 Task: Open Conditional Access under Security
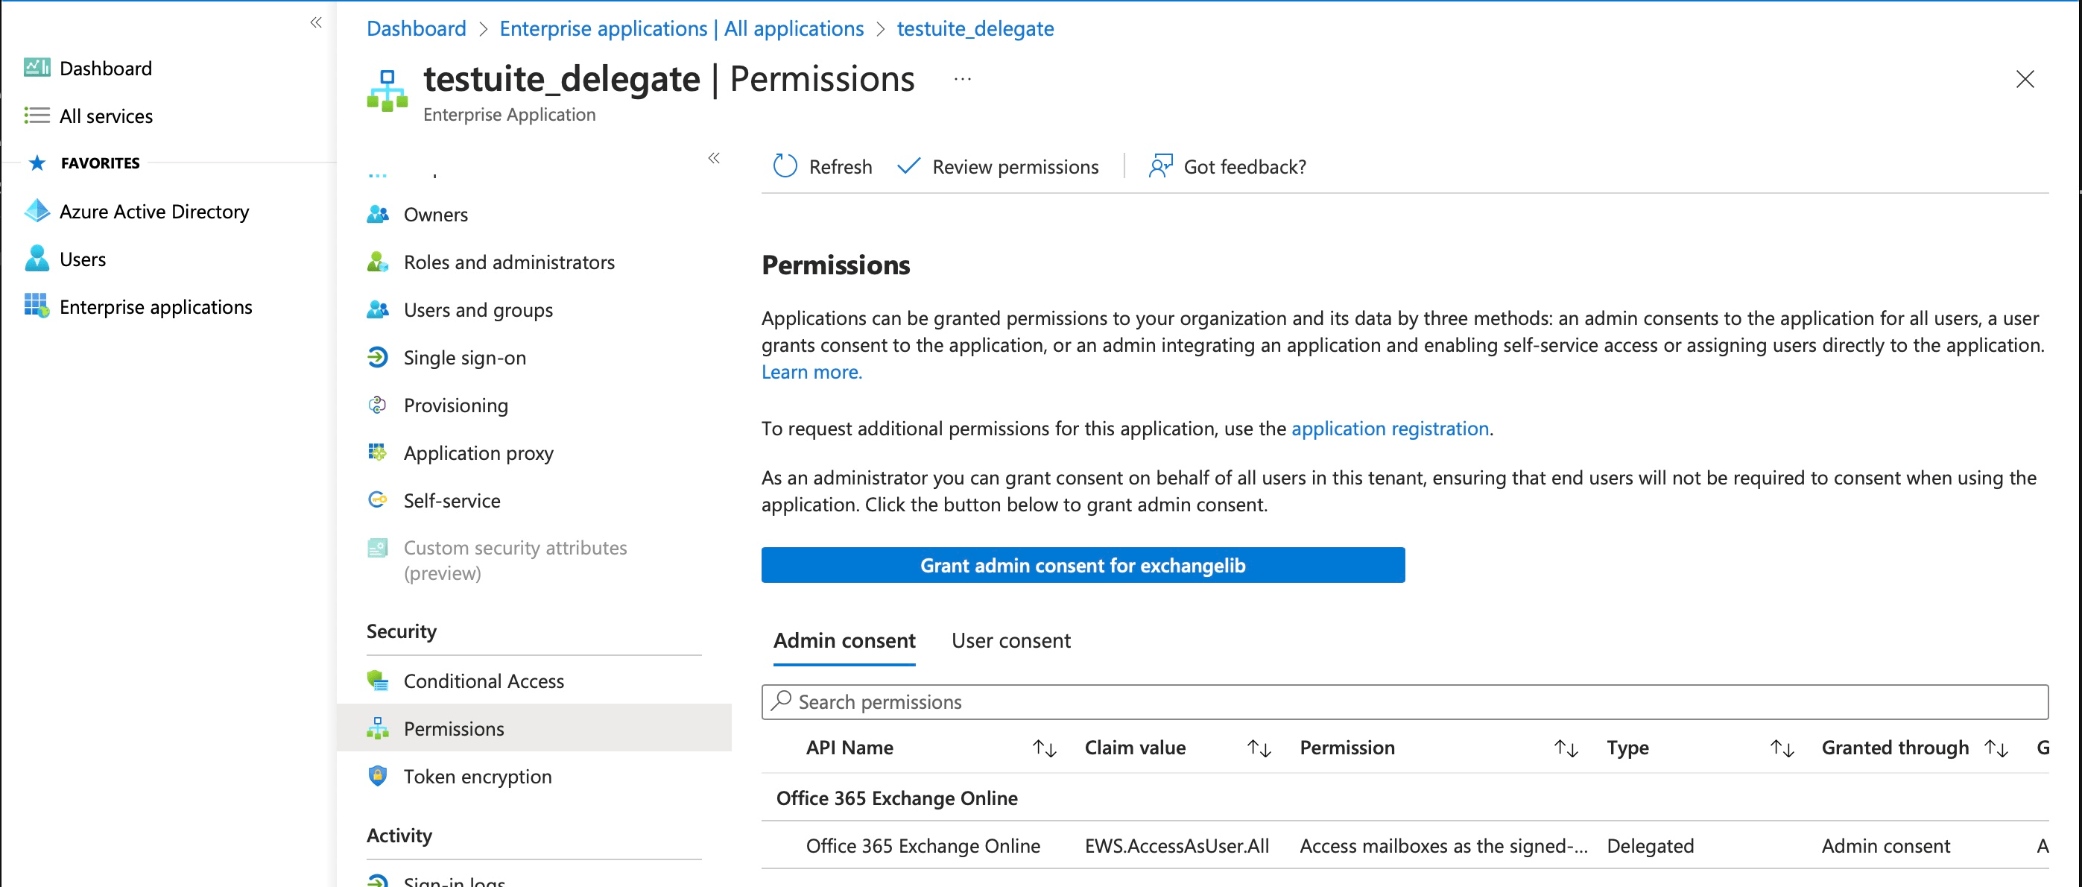[483, 681]
